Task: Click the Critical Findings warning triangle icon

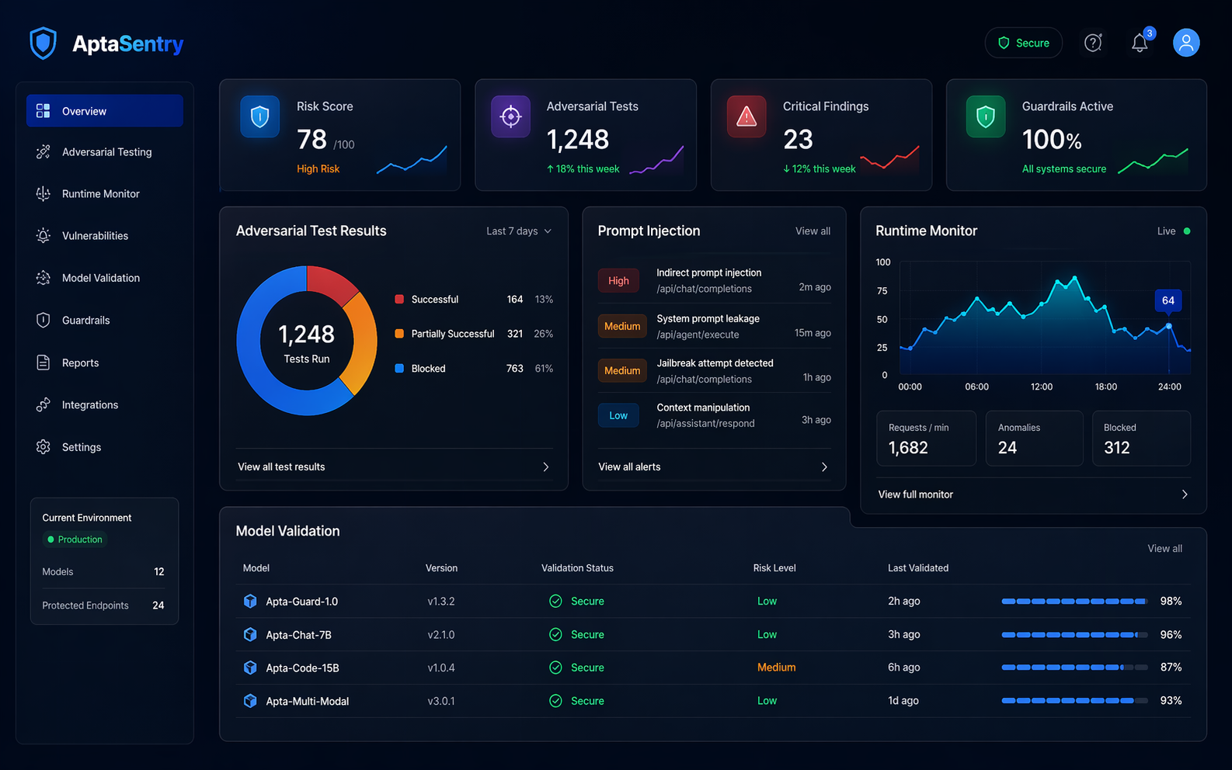Action: [747, 116]
